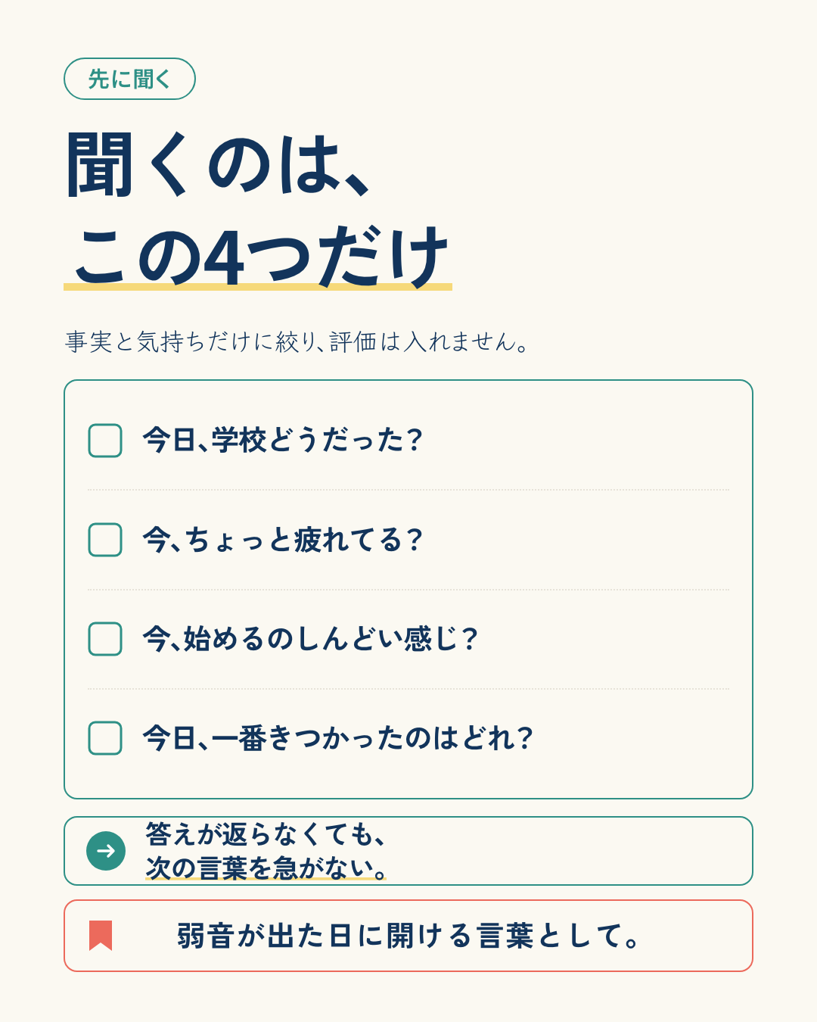Click the underlined text 次の言葉を急がない。
817x1022 pixels.
[266, 868]
